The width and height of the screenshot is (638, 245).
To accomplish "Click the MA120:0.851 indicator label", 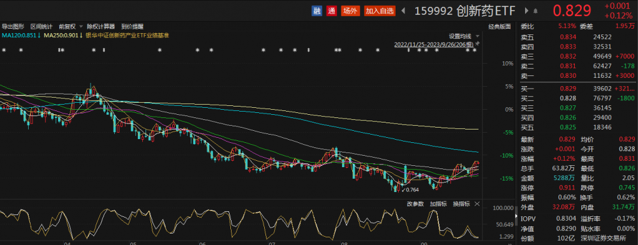I will [21, 35].
